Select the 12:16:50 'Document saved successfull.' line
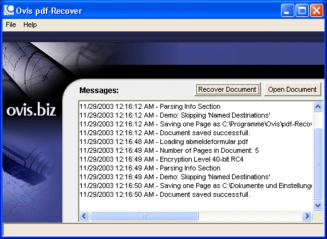Viewport: 327px width, 239px height. coord(165,194)
